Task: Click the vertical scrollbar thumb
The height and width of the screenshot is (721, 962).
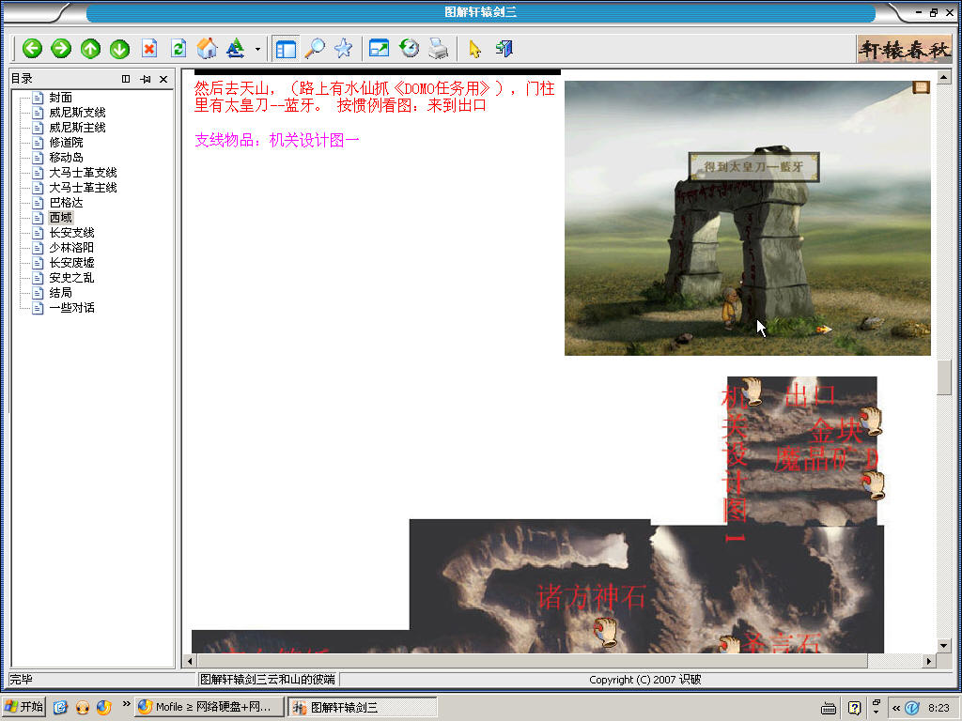Action: [943, 377]
